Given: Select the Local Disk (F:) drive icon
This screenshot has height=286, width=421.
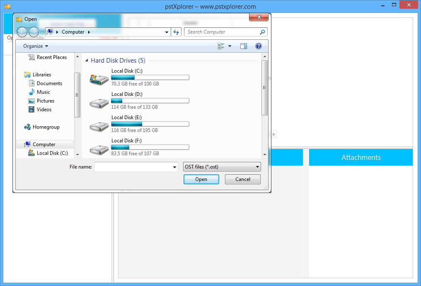Looking at the screenshot, I should tap(99, 149).
